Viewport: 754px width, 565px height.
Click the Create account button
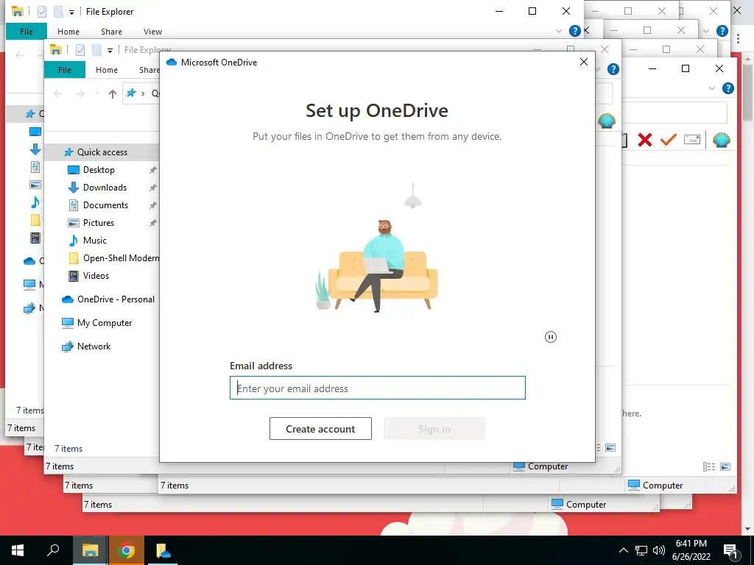pyautogui.click(x=320, y=429)
